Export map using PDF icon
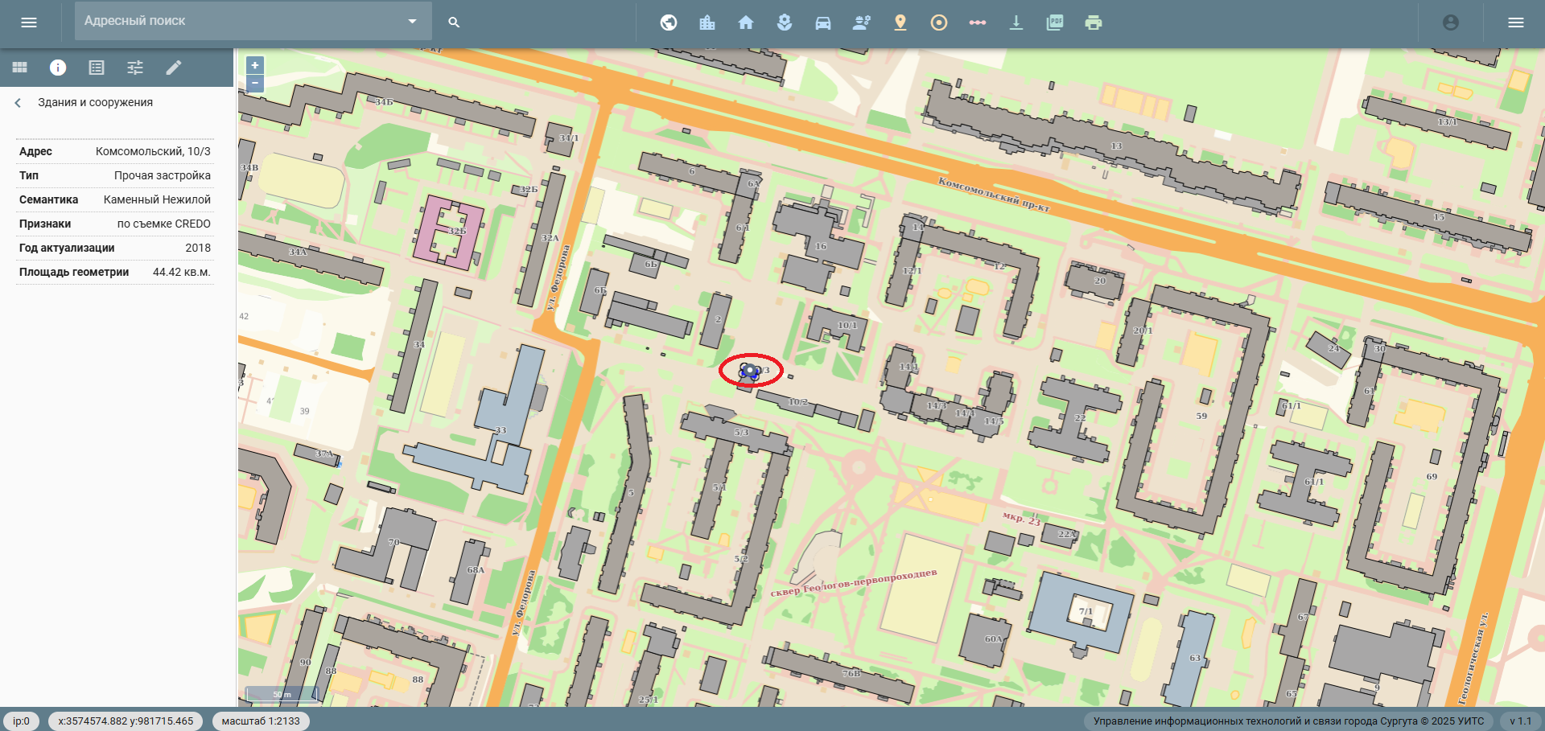The image size is (1545, 731). click(x=1055, y=23)
